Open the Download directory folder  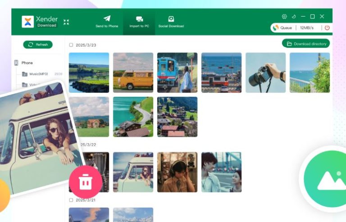[x=306, y=44]
